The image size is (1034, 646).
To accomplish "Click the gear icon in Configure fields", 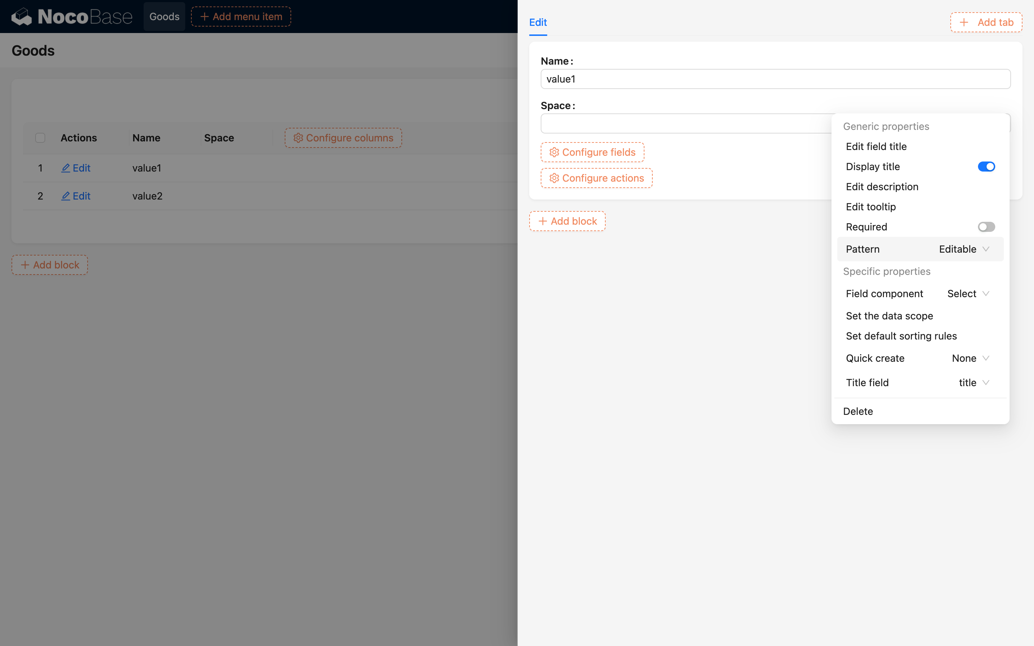I will [x=554, y=153].
